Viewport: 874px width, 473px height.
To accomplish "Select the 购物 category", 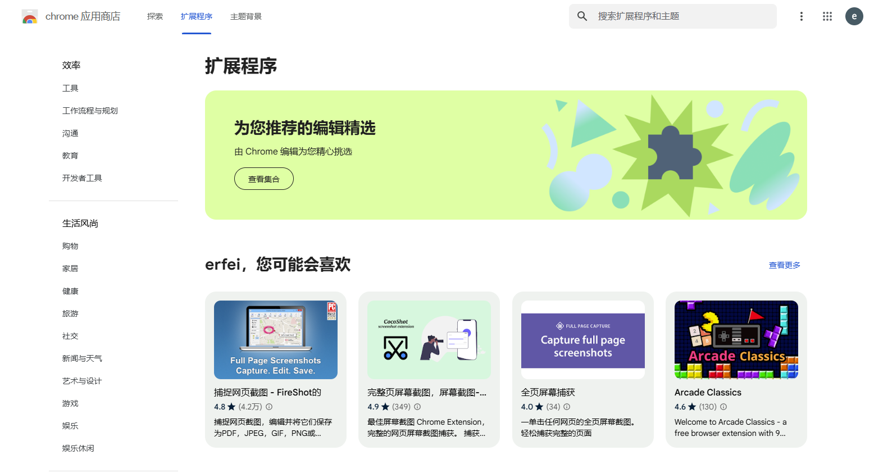I will point(70,246).
